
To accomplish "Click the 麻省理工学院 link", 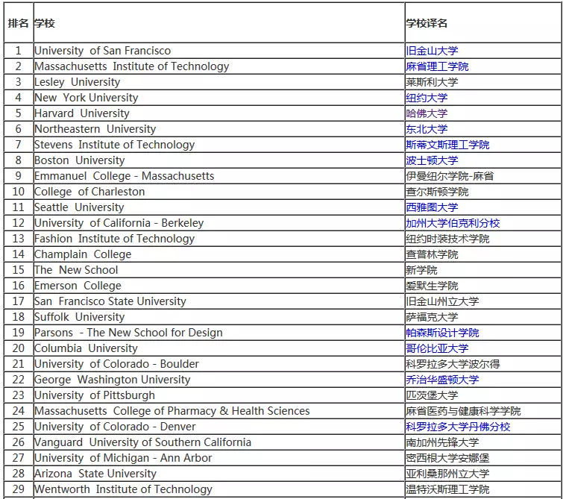I will [x=437, y=66].
